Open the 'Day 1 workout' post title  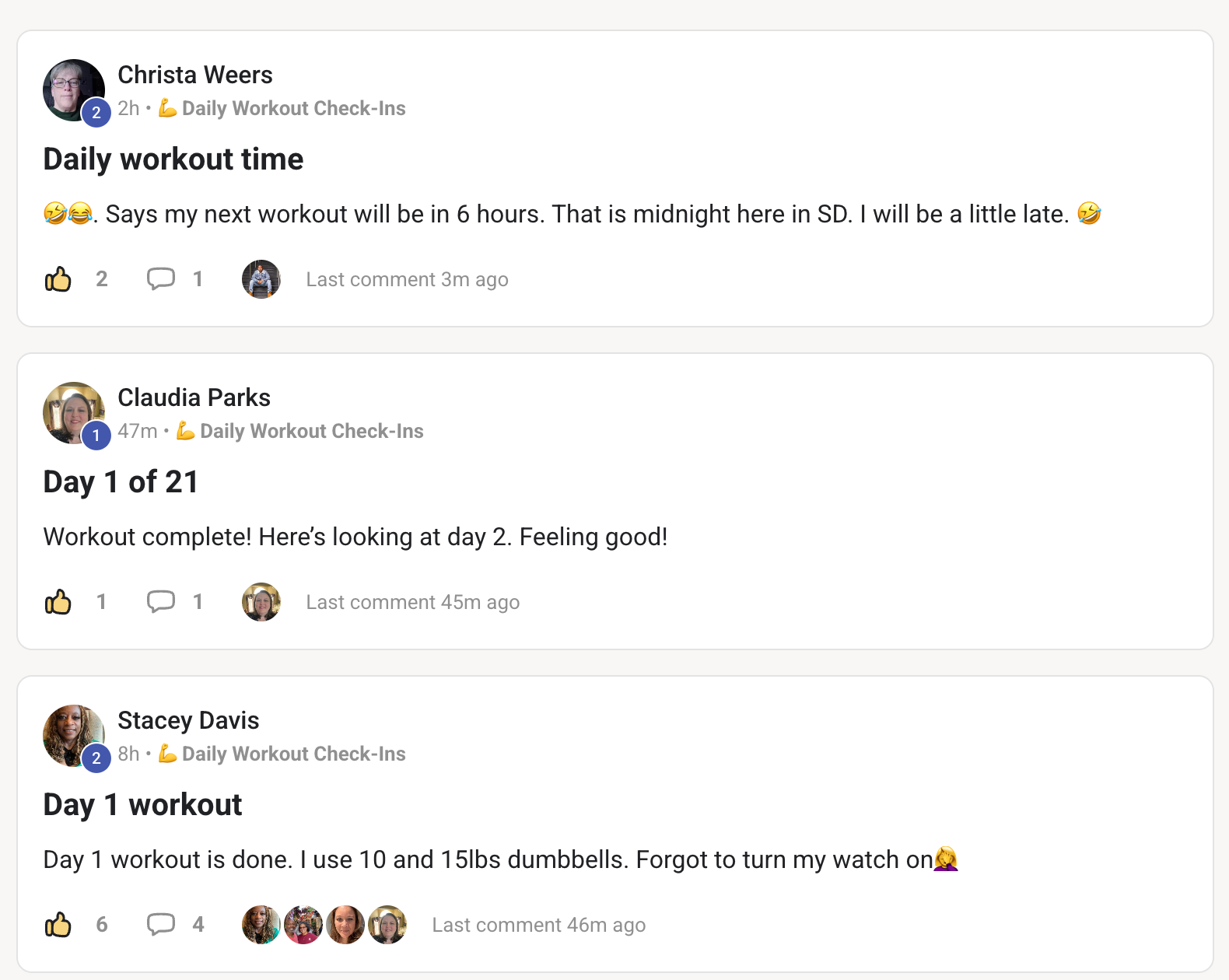point(142,804)
